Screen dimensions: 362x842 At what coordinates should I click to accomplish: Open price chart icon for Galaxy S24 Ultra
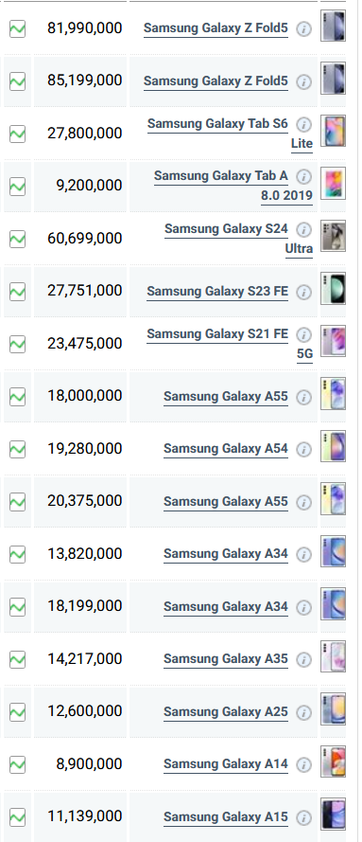(x=18, y=239)
